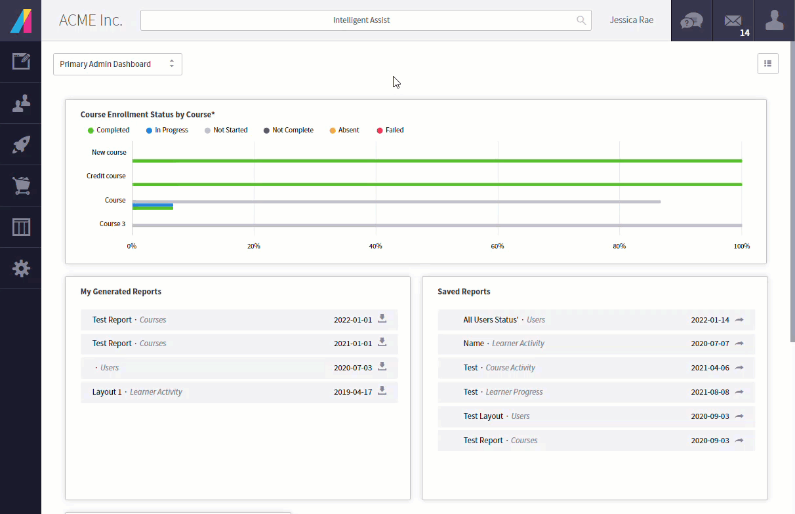Image resolution: width=795 pixels, height=514 pixels.
Task: Click the ACME Inc. title
Action: tap(91, 20)
